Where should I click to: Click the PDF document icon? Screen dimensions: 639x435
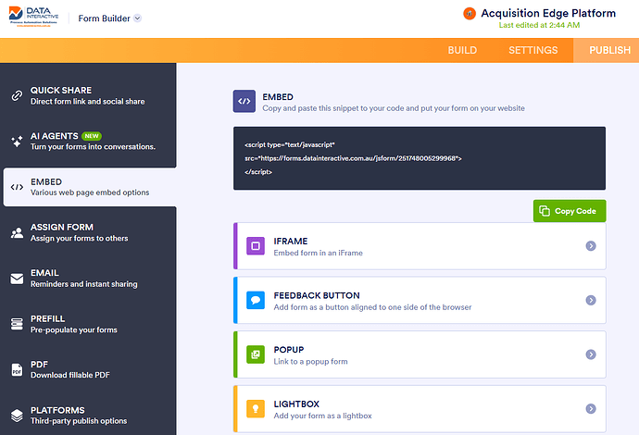click(x=17, y=370)
